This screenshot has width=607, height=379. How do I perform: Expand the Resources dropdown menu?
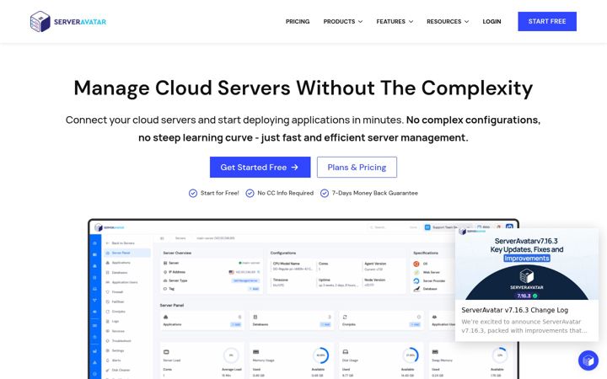click(448, 22)
